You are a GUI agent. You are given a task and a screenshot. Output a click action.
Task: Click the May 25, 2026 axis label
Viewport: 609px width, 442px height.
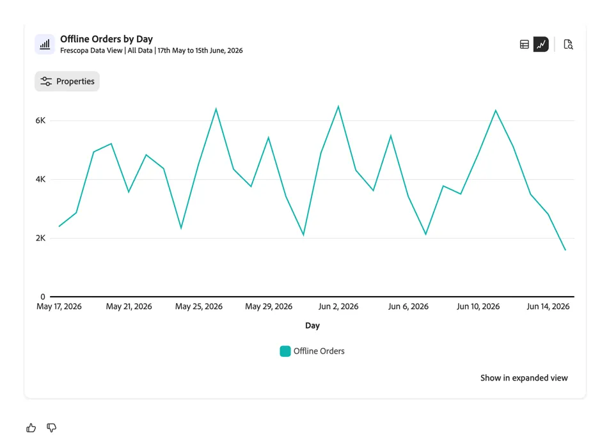199,306
